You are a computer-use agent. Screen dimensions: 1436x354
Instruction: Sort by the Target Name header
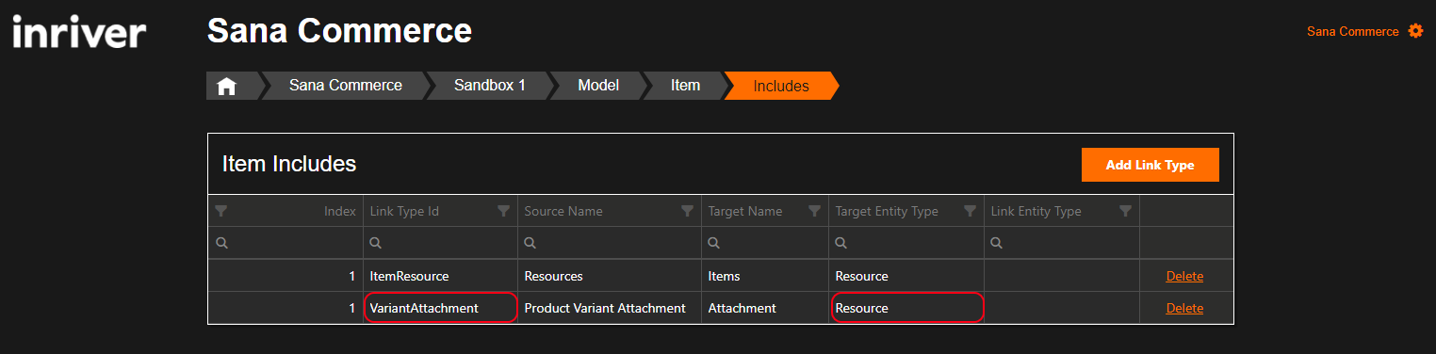click(745, 211)
